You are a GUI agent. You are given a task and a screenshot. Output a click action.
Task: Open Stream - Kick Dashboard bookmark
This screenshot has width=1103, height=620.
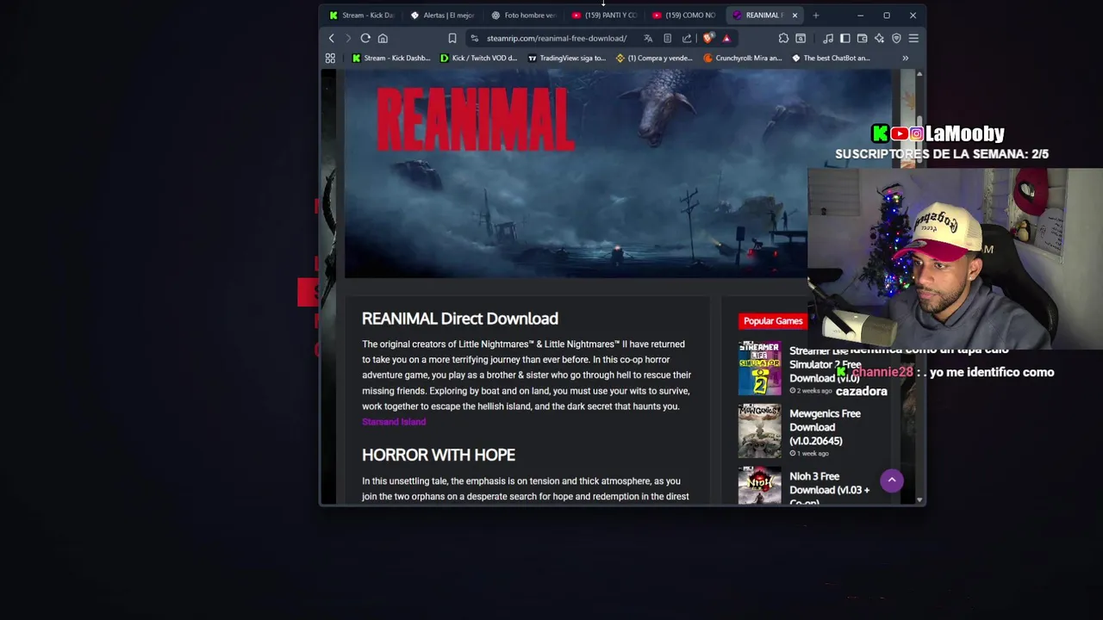tap(391, 58)
